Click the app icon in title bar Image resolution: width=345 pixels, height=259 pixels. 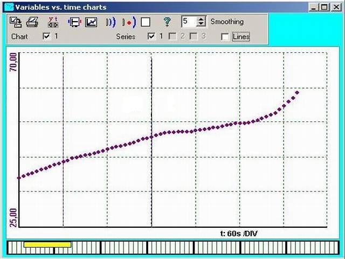tap(9, 7)
